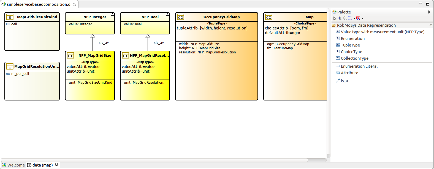
Task: Click the Zoom In palette tool
Action: (340, 18)
